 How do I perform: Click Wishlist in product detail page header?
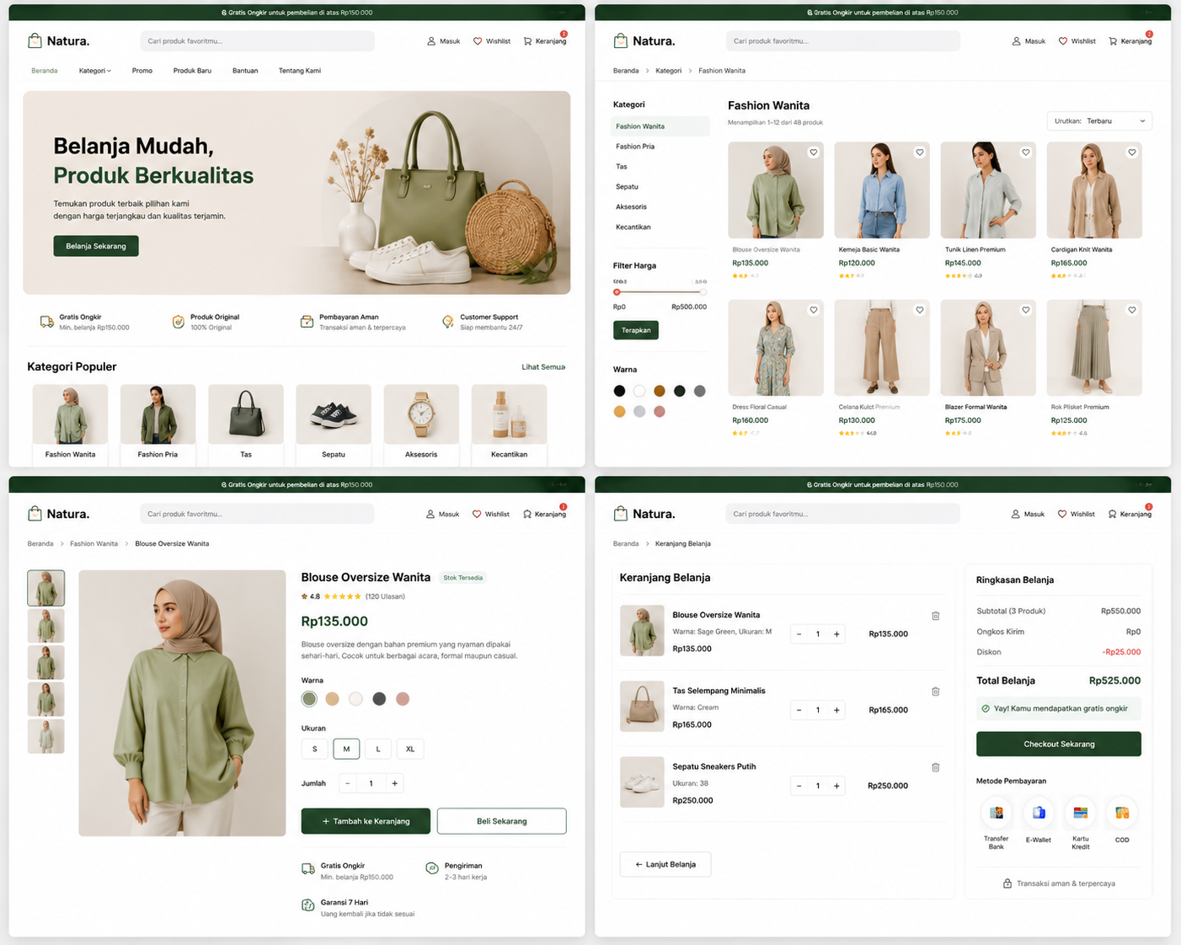[490, 514]
